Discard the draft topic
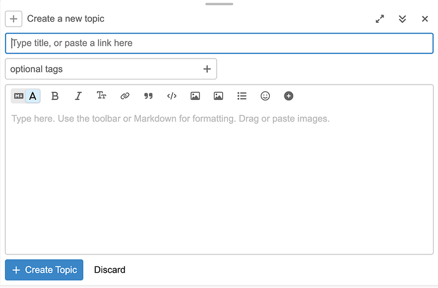Image resolution: width=438 pixels, height=288 pixels. (110, 270)
